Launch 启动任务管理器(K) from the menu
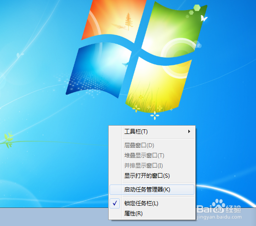256x226 pixels. point(152,190)
